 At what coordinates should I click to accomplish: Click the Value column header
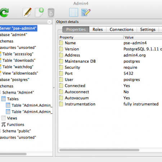coord(143,37)
